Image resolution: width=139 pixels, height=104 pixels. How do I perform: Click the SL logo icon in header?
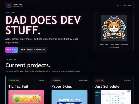tap(9, 5)
